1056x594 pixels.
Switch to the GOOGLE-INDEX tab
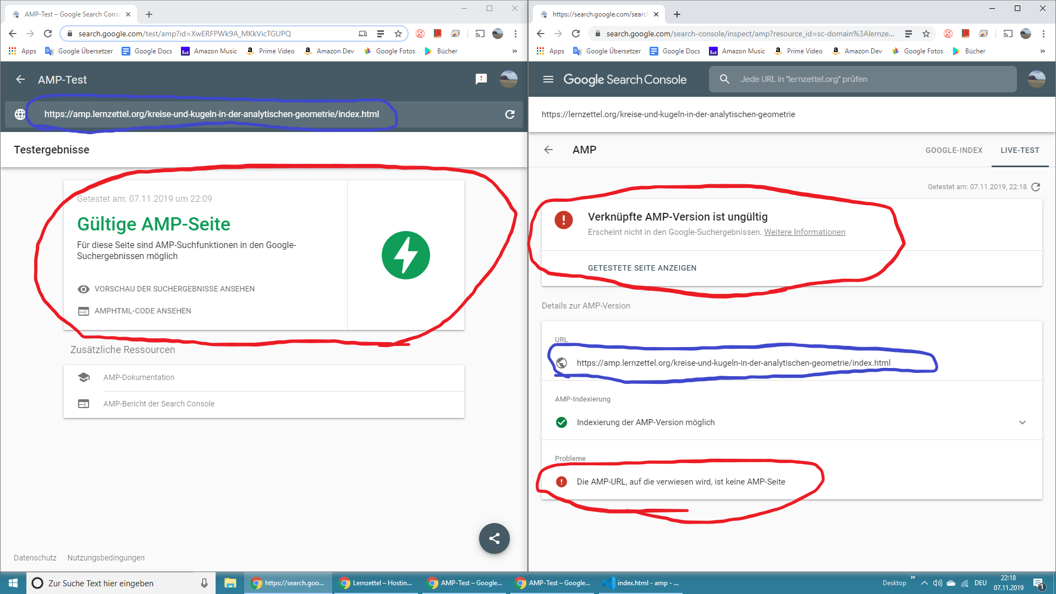coord(954,150)
